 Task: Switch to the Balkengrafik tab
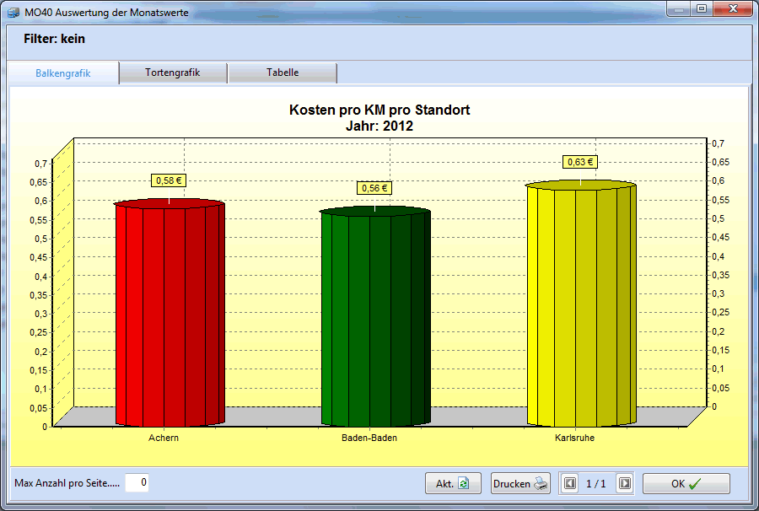click(63, 73)
